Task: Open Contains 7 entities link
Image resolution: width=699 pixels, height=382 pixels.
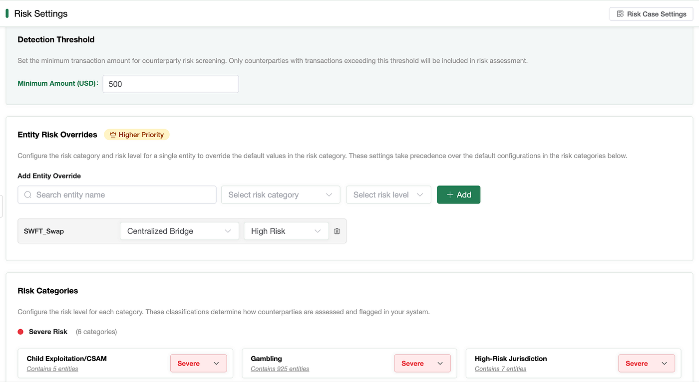Action: click(x=500, y=369)
